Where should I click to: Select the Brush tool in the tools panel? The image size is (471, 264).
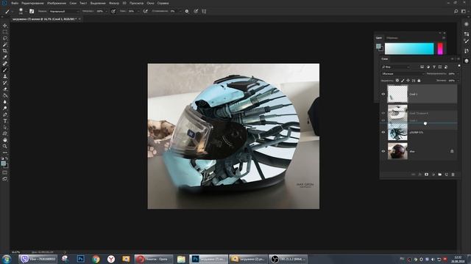[5, 70]
